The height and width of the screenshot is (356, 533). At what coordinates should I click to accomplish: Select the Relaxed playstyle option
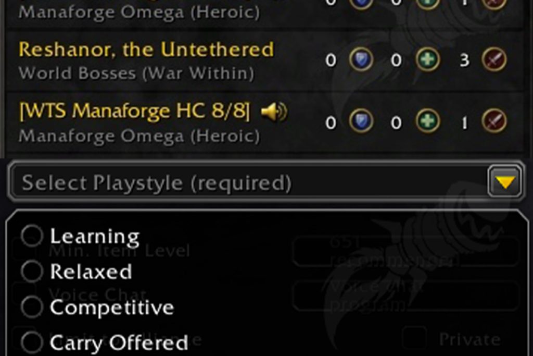77,272
